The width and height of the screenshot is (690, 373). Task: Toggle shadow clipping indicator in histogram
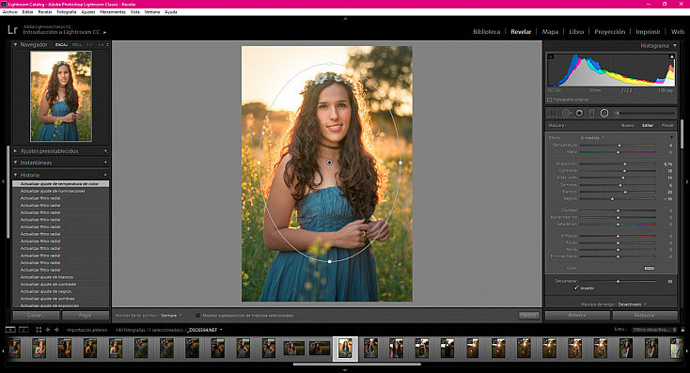[551, 56]
